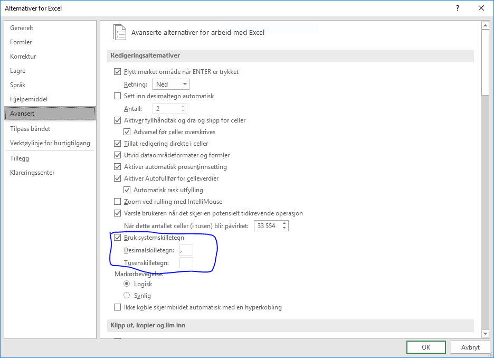Click the Desimalskilletegn input box

point(186,250)
